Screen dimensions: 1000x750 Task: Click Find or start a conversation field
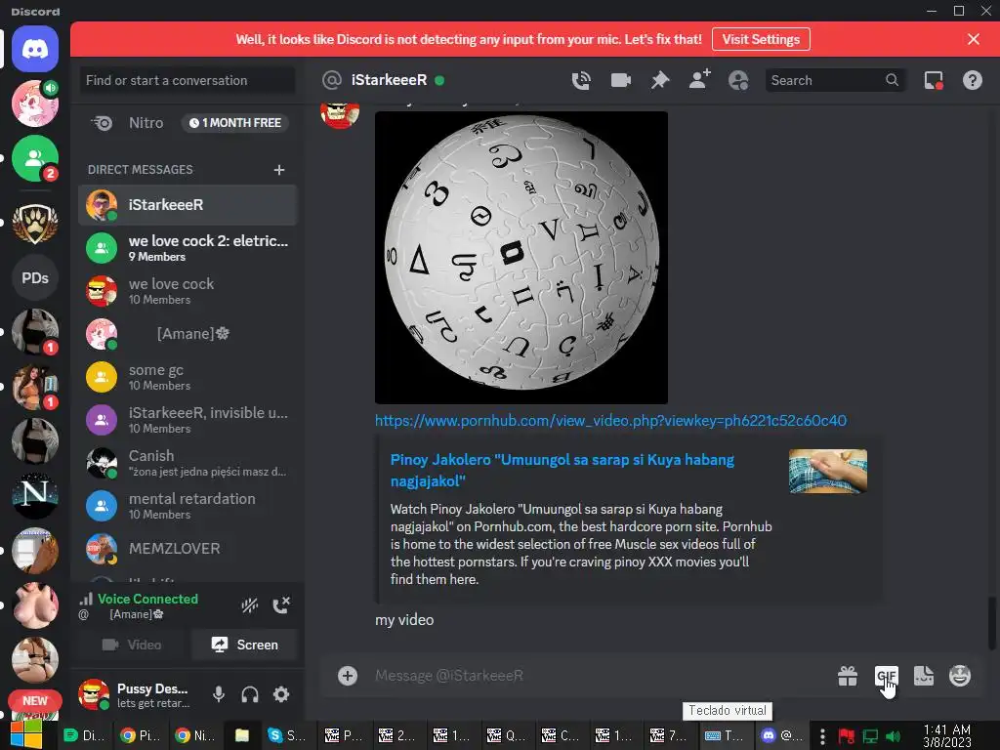[x=187, y=80]
